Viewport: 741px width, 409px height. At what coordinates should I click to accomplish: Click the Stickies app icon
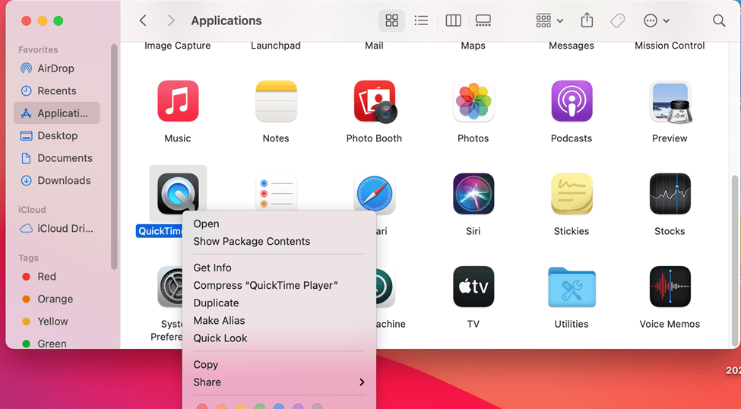[571, 195]
